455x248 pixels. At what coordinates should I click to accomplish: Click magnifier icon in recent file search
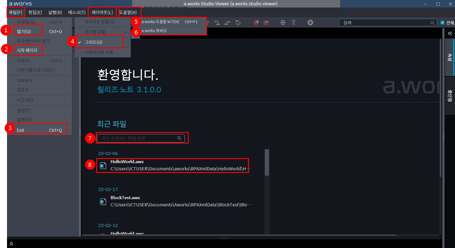[x=179, y=138]
